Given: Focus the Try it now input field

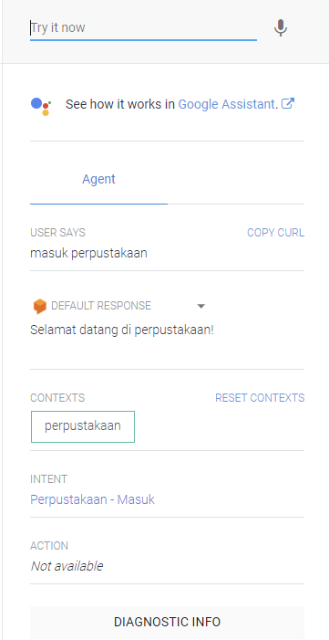Looking at the screenshot, I should (x=143, y=28).
